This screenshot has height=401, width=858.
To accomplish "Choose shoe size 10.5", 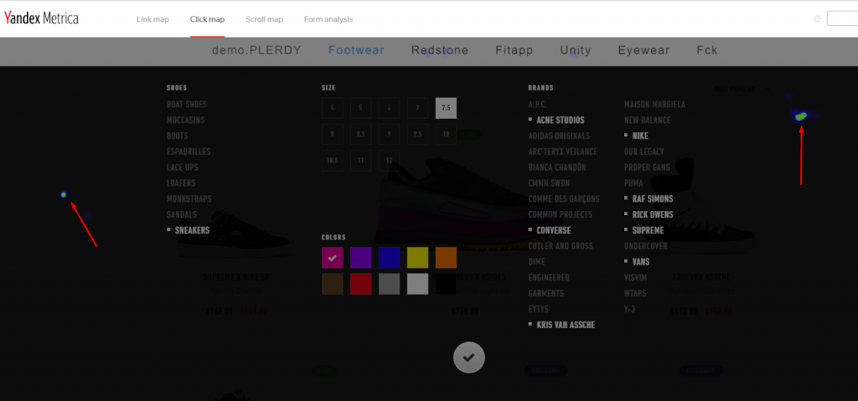I will click(x=332, y=160).
